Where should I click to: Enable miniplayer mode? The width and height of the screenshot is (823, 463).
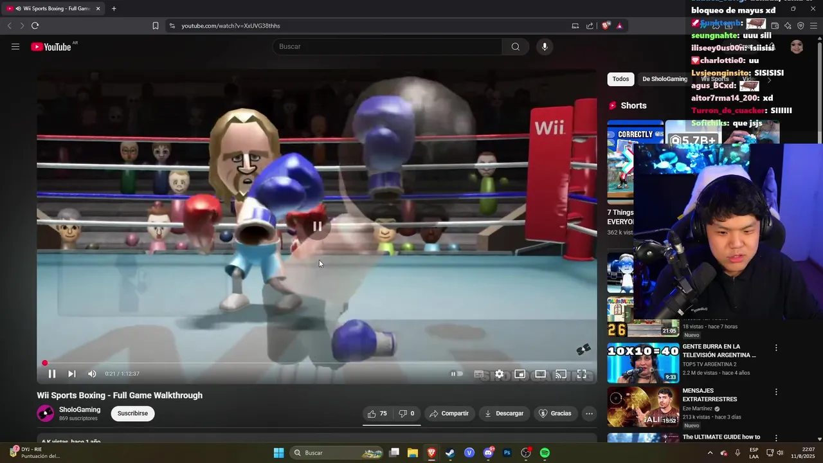[x=520, y=374]
